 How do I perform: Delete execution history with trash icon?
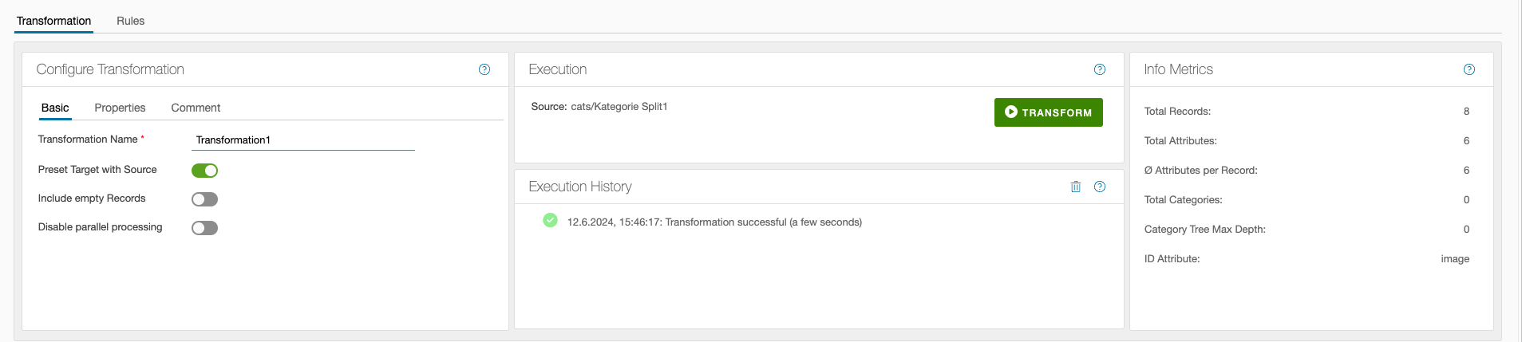coord(1076,187)
